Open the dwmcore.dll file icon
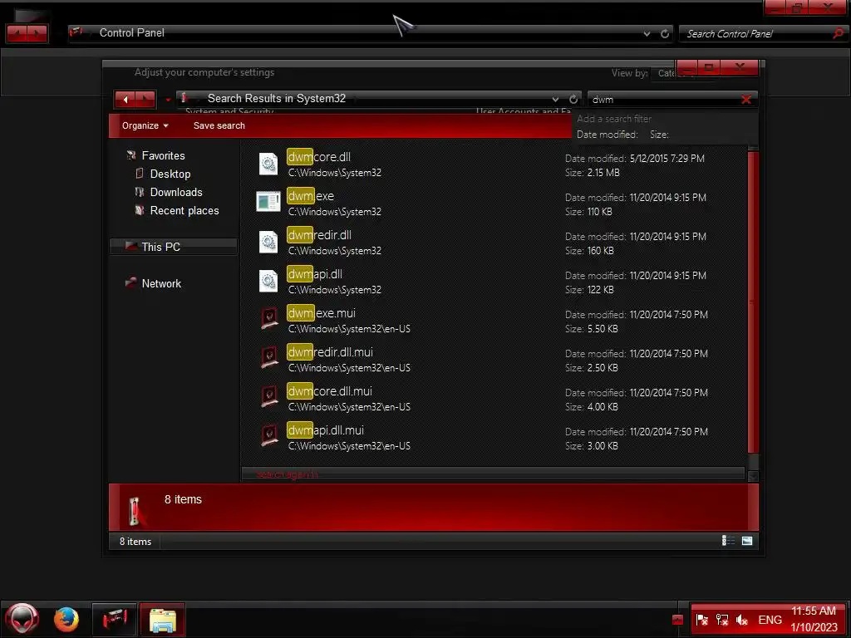The image size is (851, 638). (268, 164)
